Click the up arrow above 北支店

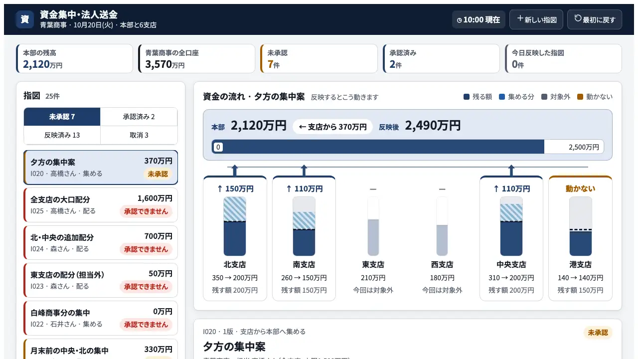(x=235, y=170)
